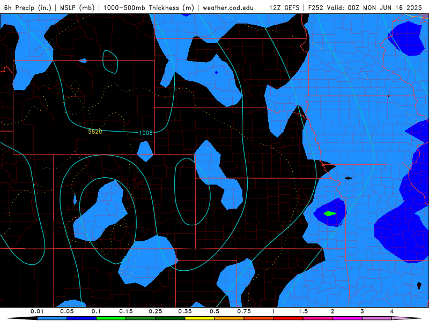Click the green precipitation maximum on the map
Image resolution: width=429 pixels, height=321 pixels.
pos(330,213)
